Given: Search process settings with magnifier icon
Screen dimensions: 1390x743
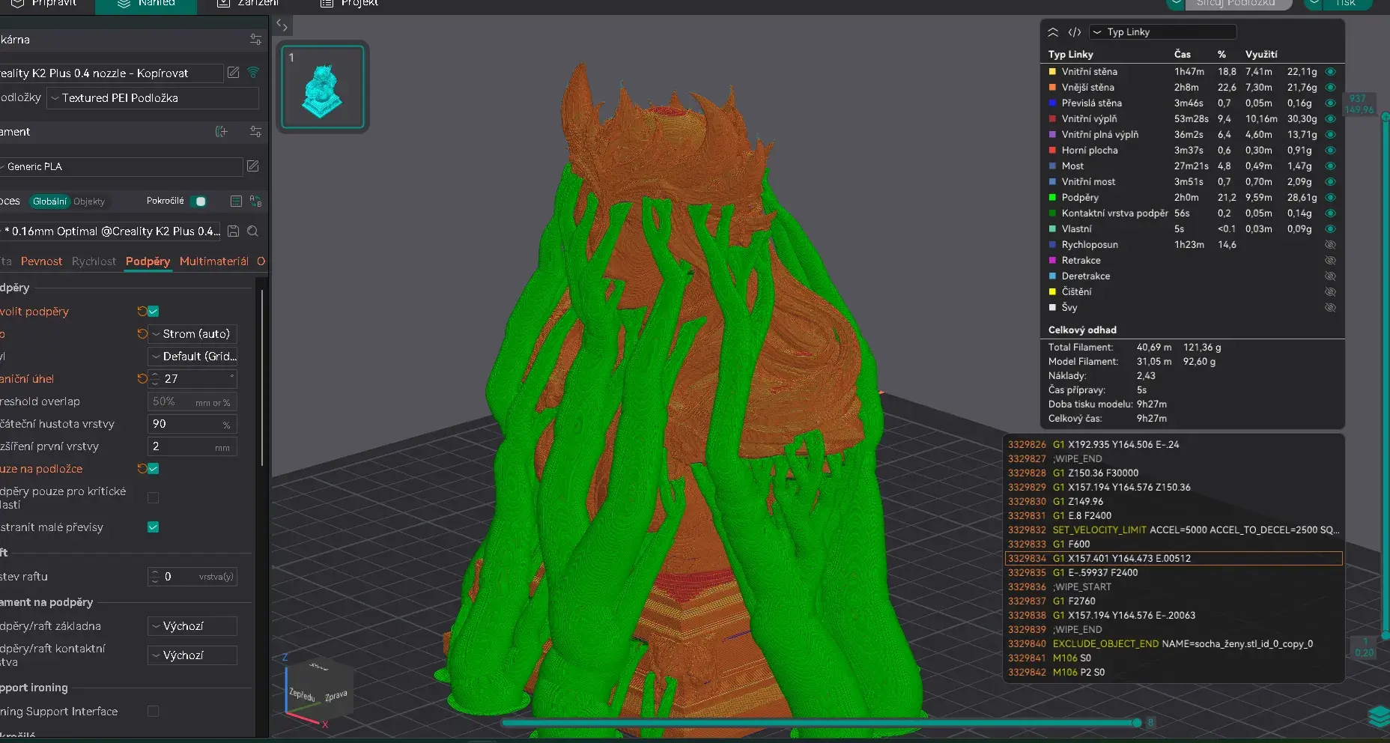Looking at the screenshot, I should (x=253, y=231).
